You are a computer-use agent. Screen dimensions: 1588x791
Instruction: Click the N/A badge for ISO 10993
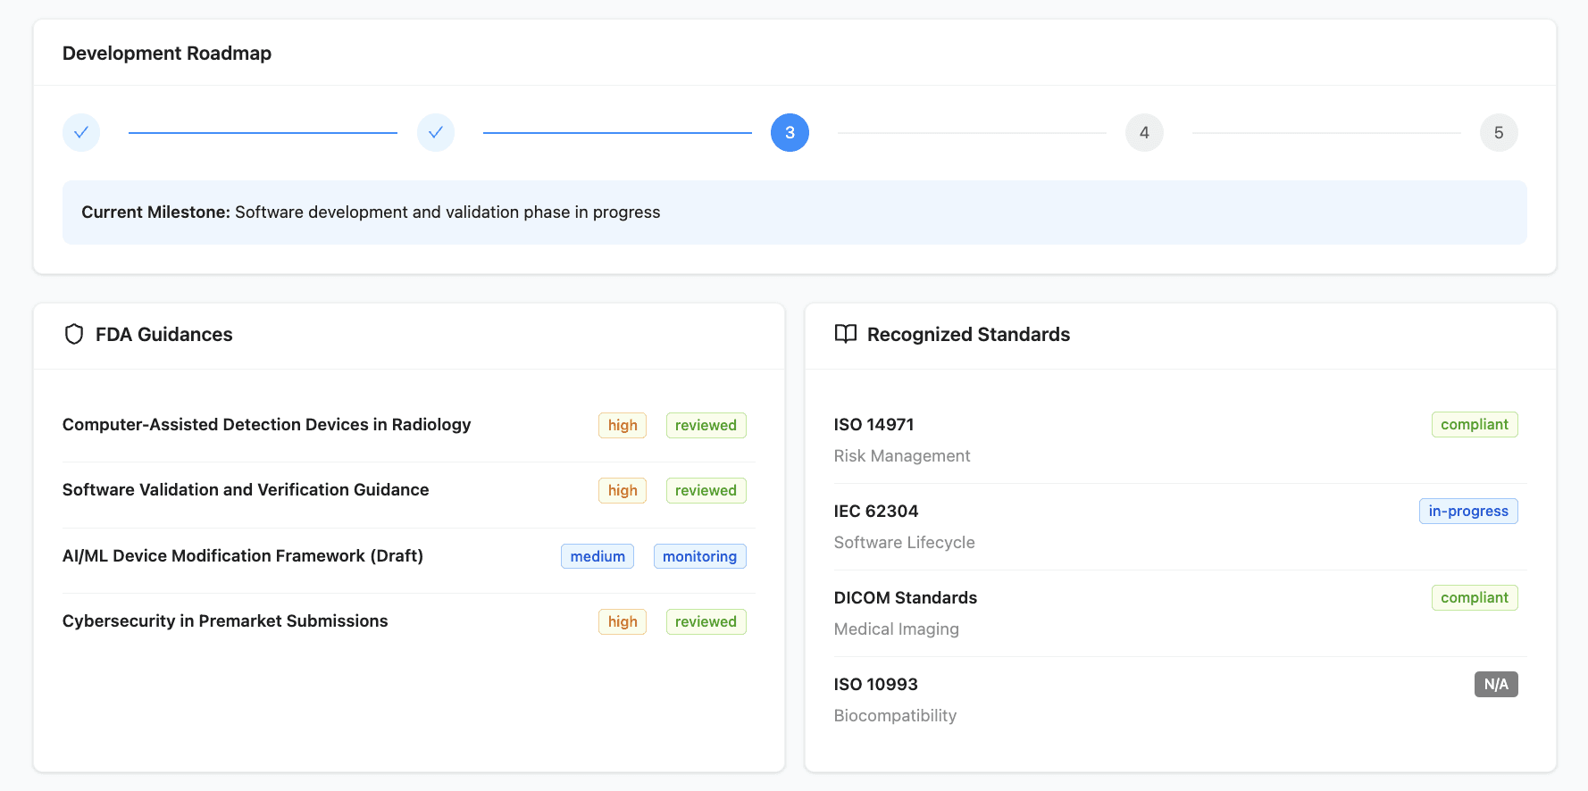tap(1496, 685)
